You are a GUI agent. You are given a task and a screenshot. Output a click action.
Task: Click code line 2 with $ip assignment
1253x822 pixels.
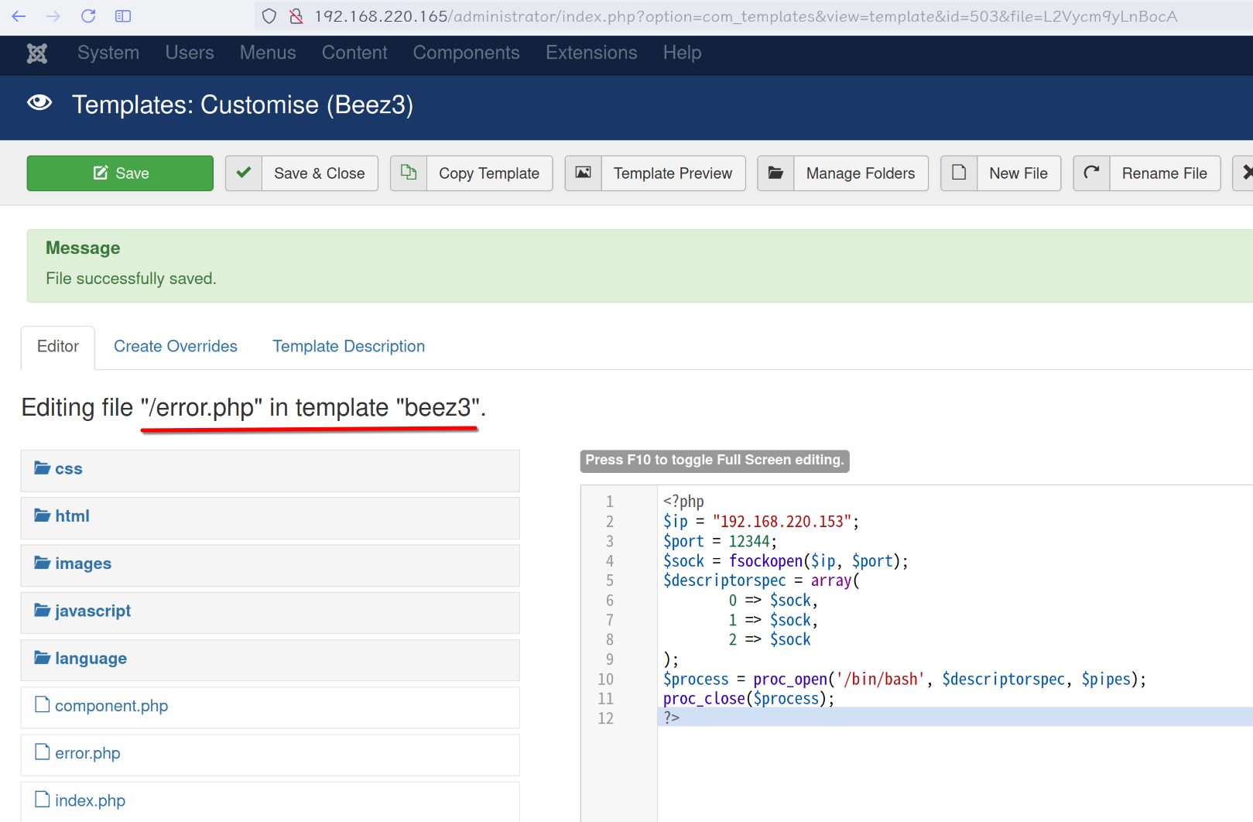pos(761,522)
